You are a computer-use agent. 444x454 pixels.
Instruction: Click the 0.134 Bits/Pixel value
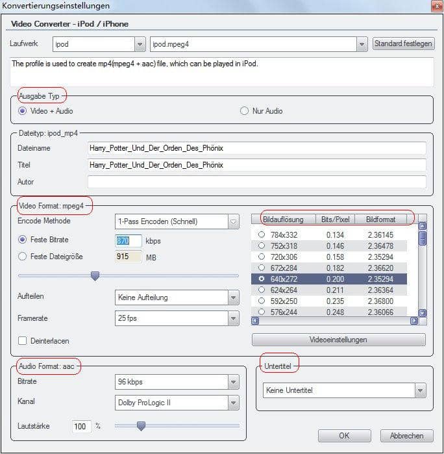point(335,235)
